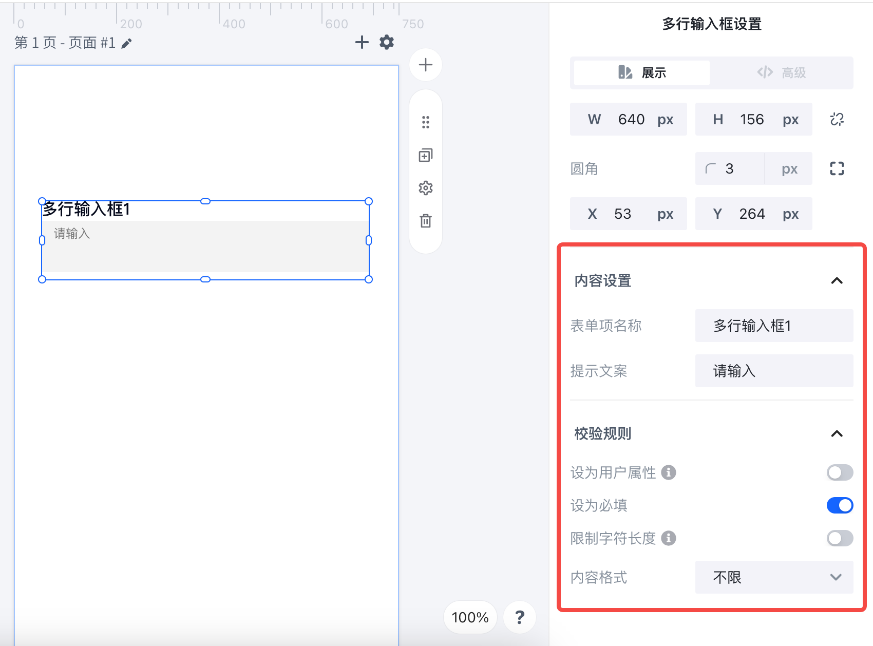Viewport: 873px width, 646px height.
Task: Toggle the aspect ratio link icon
Action: point(837,119)
